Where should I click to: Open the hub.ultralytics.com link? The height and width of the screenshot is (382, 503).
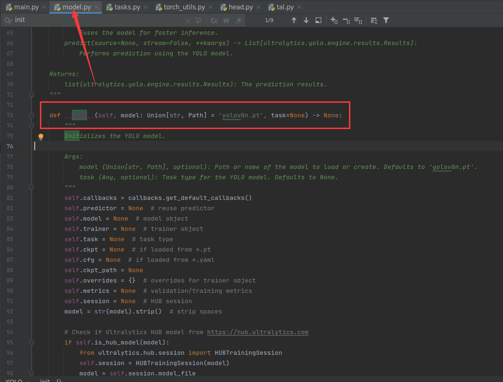coord(258,332)
